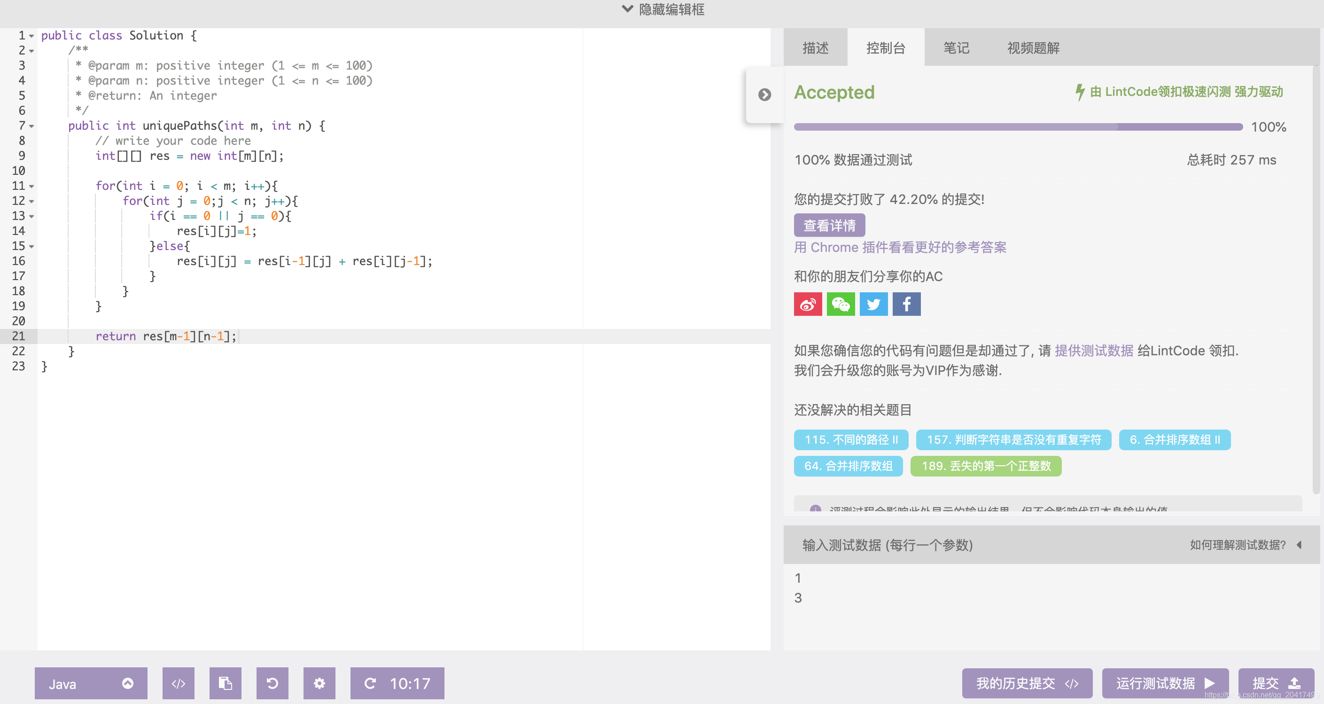This screenshot has height=704, width=1324.
Task: Share result on Facebook
Action: pos(907,304)
